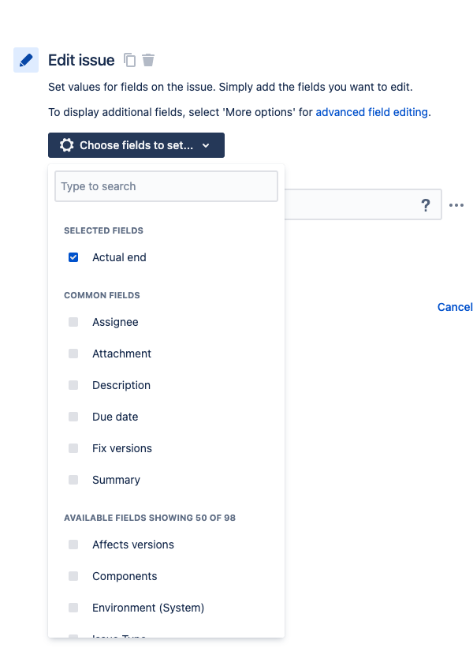The height and width of the screenshot is (655, 473).
Task: Click the chevron arrow on Choose fields button
Action: [206, 145]
